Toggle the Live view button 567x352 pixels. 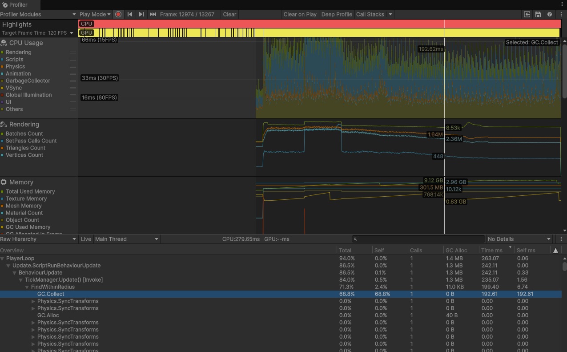click(x=86, y=239)
